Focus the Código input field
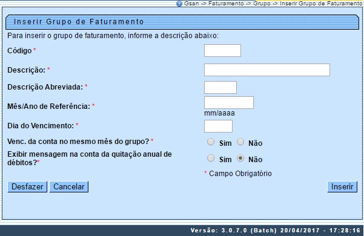The height and width of the screenshot is (236, 364). (x=222, y=51)
